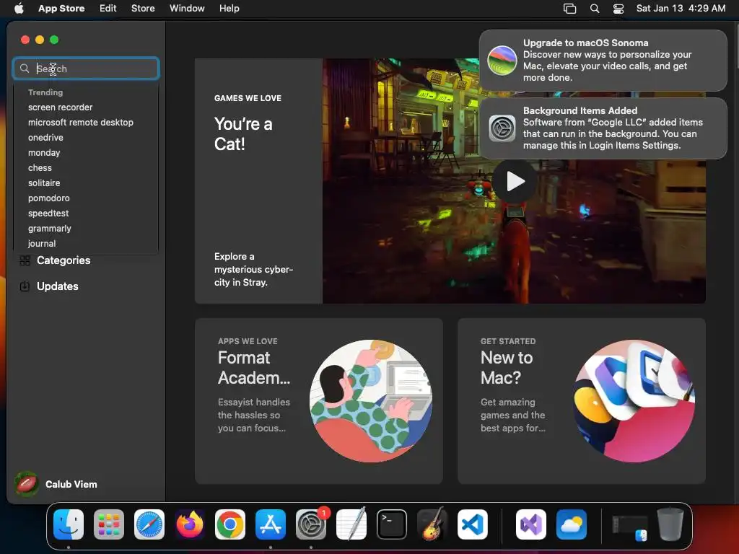Screen dimensions: 739x554
Task: Select trending search 'pomodoro'
Action: (48, 198)
